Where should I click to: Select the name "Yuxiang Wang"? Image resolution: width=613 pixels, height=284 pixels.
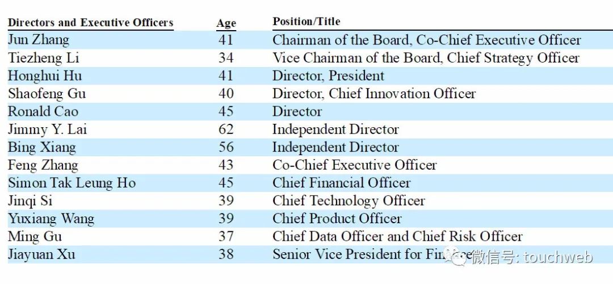[x=51, y=219]
